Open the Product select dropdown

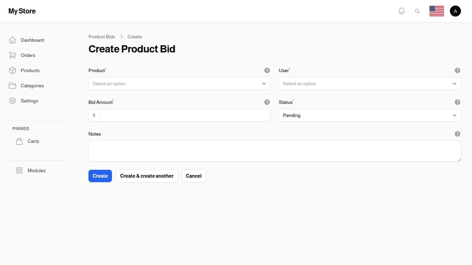pos(179,84)
